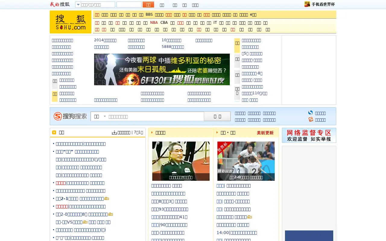Open the 网络监督专区 banner

click(309, 135)
